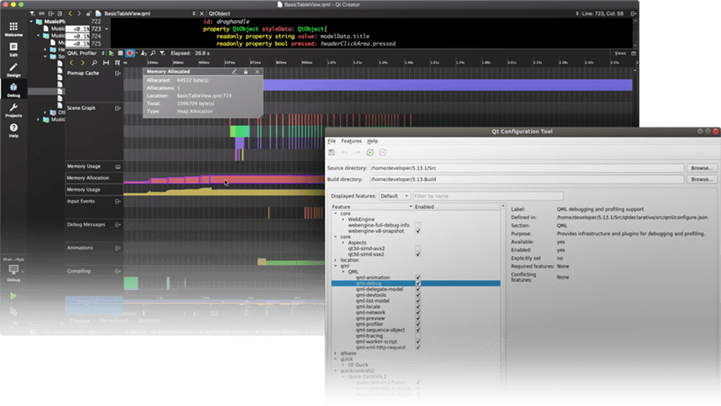Open the Welcome mode in sidebar
The image size is (721, 406).
coord(14,27)
